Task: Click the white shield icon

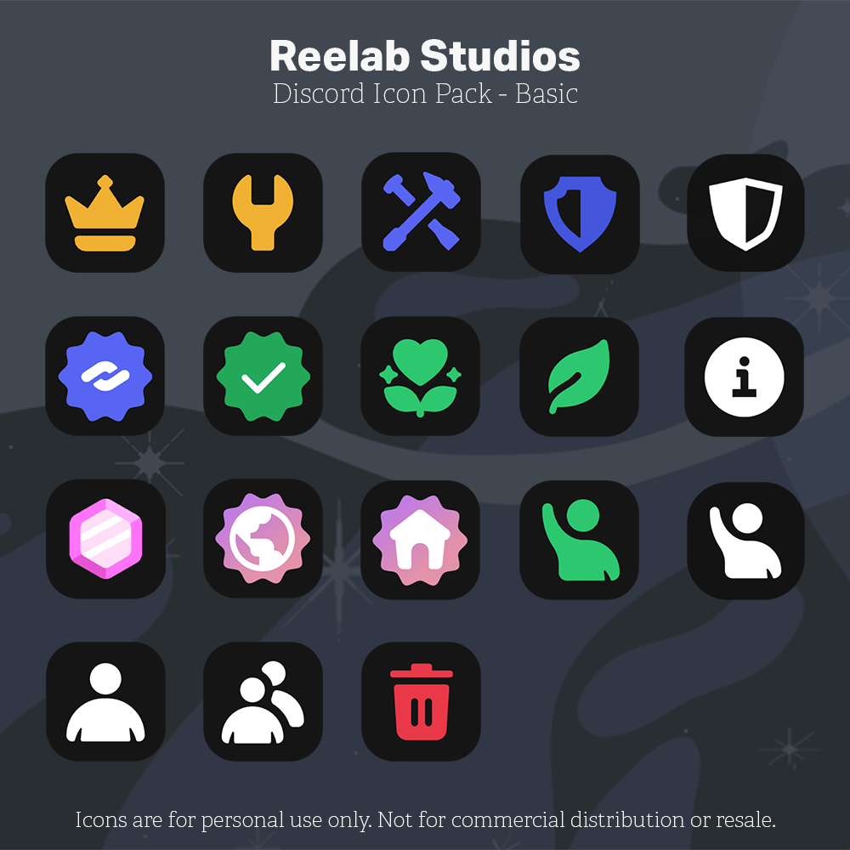Action: [746, 213]
